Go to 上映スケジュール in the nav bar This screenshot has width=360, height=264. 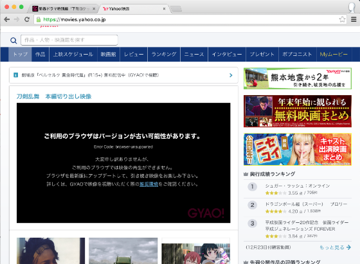click(73, 55)
